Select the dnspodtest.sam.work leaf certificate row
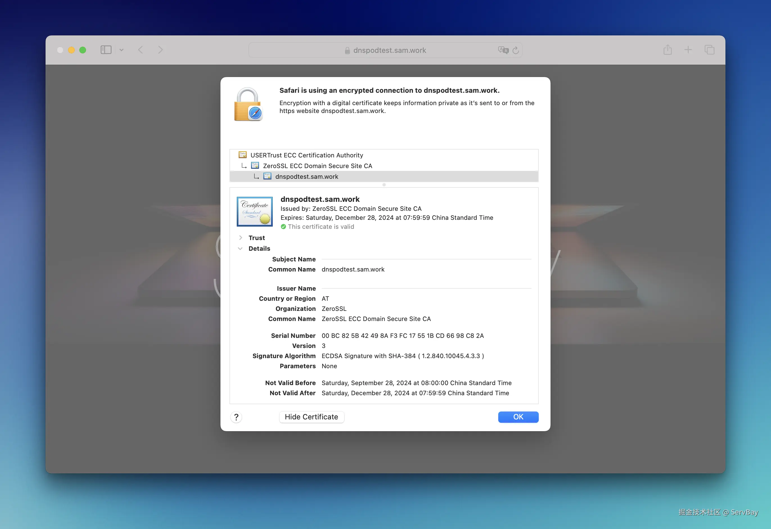 pos(306,177)
